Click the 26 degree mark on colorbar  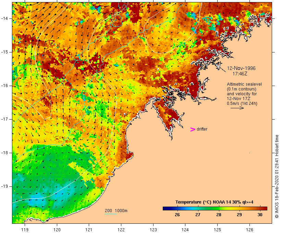coord(177,215)
